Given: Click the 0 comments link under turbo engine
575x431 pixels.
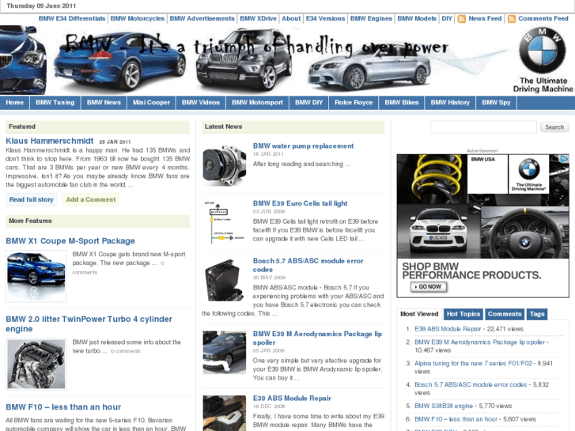Looking at the screenshot, I should [x=126, y=351].
